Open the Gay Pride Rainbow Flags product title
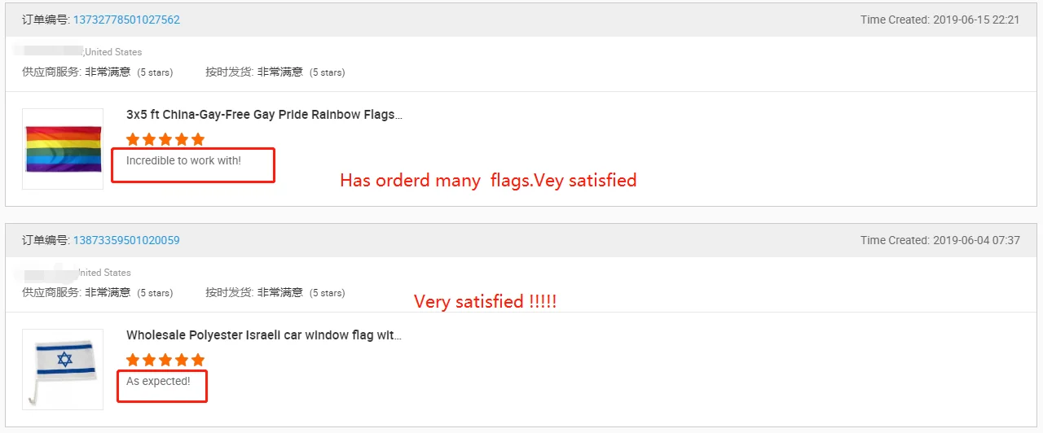Viewport: 1043px width, 433px height. pyautogui.click(x=264, y=115)
